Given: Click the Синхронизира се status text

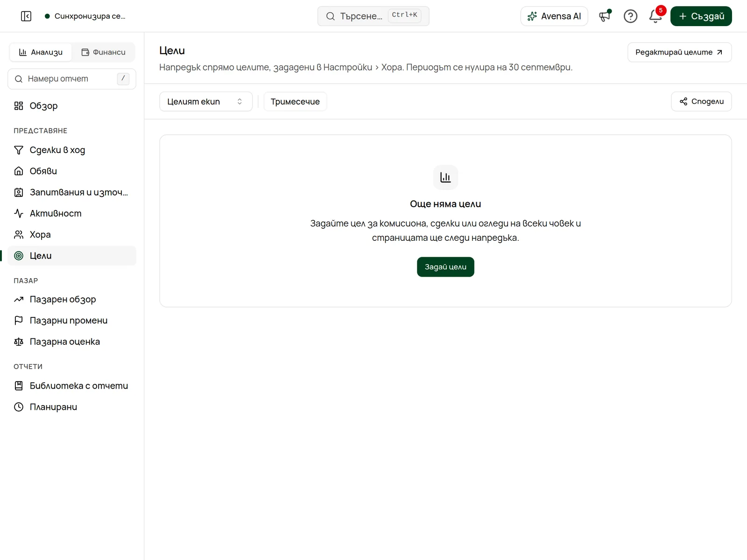Looking at the screenshot, I should coord(90,16).
